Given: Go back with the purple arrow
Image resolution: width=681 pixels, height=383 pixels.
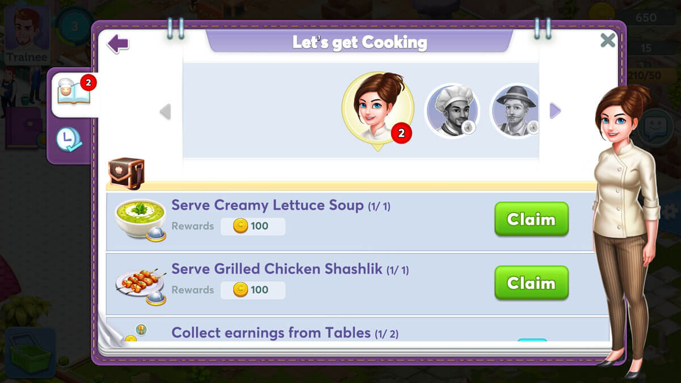Looking at the screenshot, I should pos(118,44).
